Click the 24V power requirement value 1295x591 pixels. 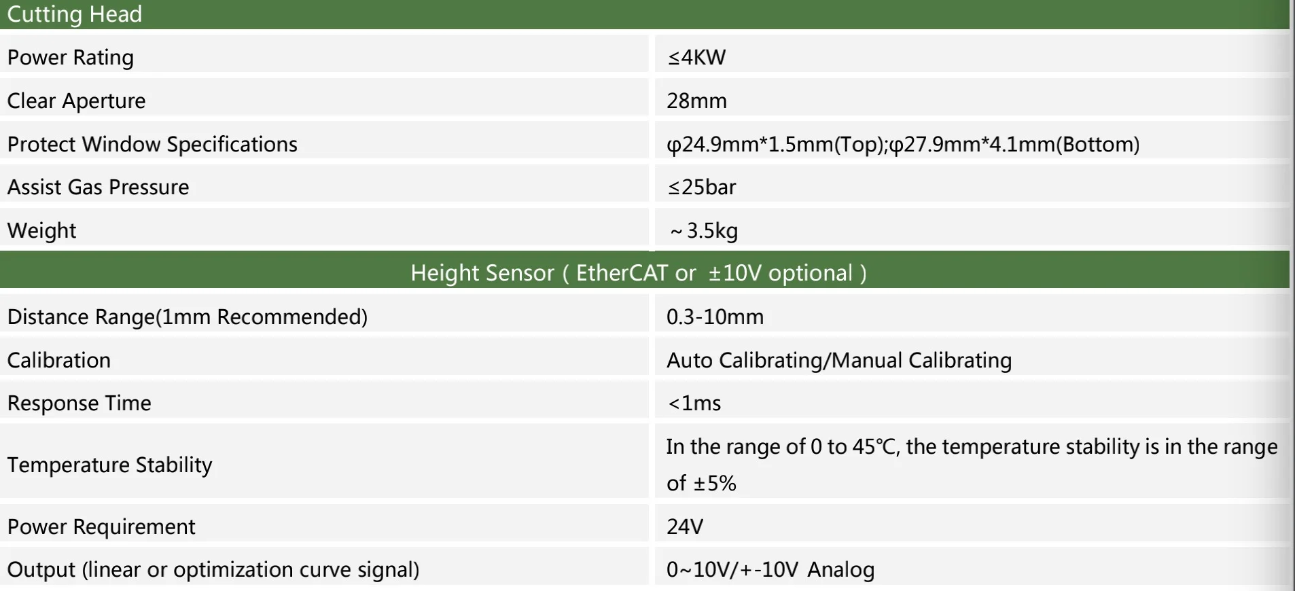[x=685, y=527]
